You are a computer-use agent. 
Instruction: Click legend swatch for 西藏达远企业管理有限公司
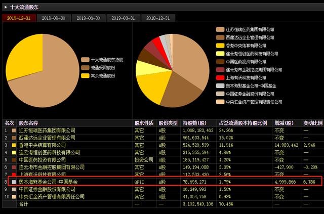tap(220, 37)
